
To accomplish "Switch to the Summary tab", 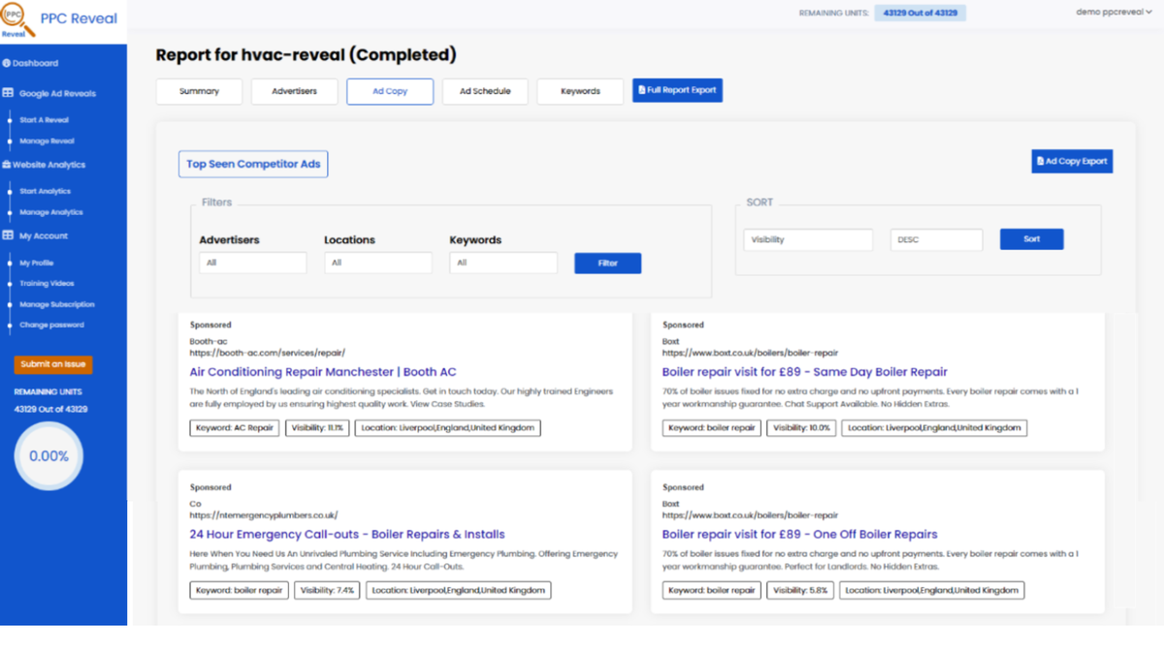I will tap(199, 91).
